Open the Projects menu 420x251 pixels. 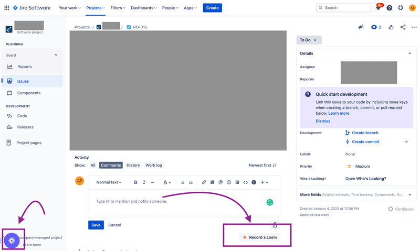(96, 8)
